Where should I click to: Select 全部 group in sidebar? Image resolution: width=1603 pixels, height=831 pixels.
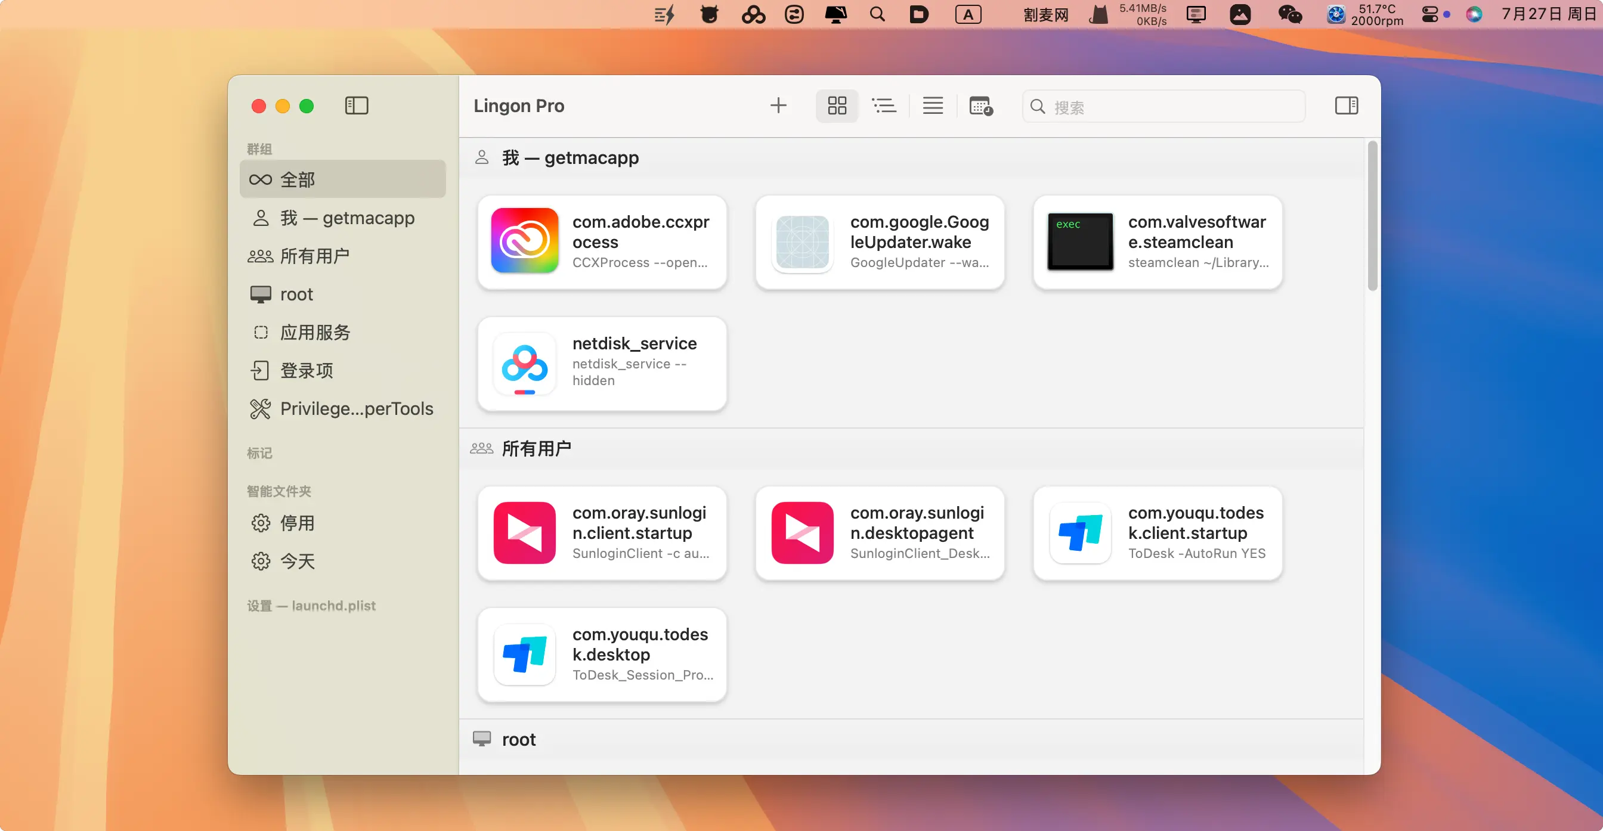point(343,179)
